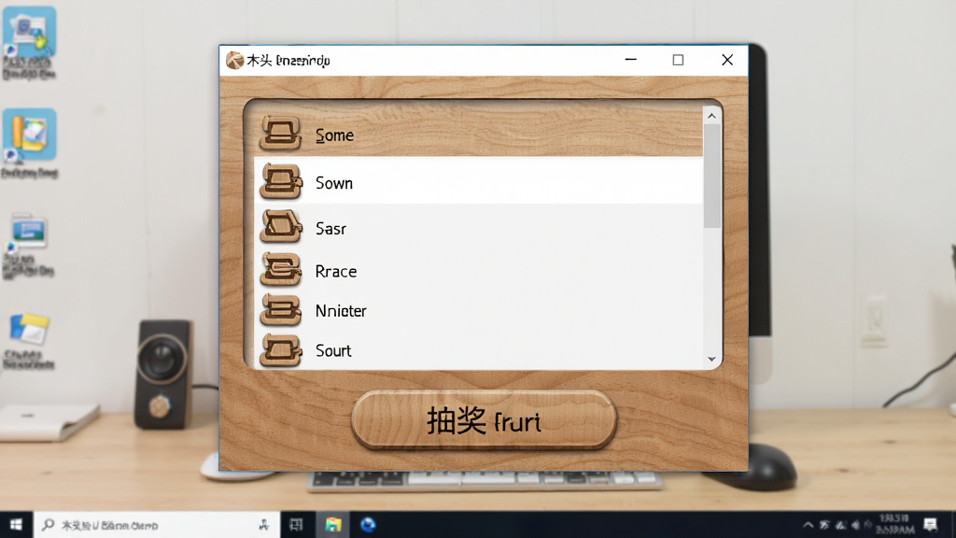Click the taskbar clock
956x538 pixels.
(894, 524)
